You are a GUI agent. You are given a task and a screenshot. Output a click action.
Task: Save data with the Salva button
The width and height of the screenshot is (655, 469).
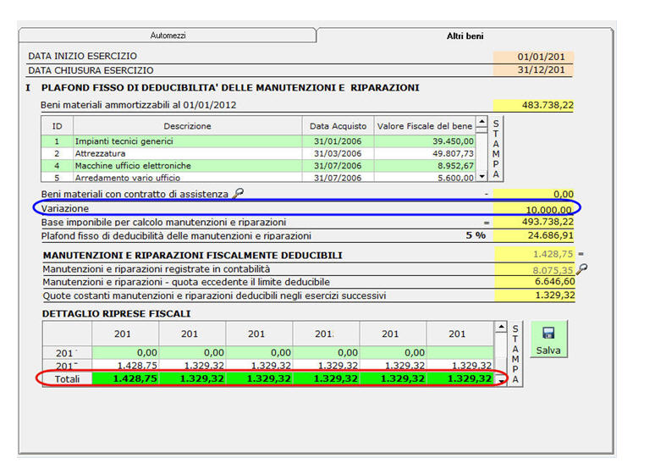tap(548, 339)
